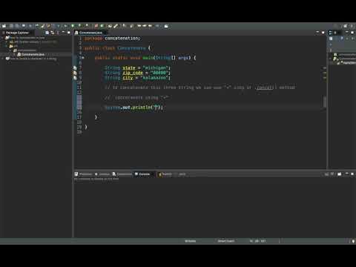Minimize the Outline view

tap(347, 33)
